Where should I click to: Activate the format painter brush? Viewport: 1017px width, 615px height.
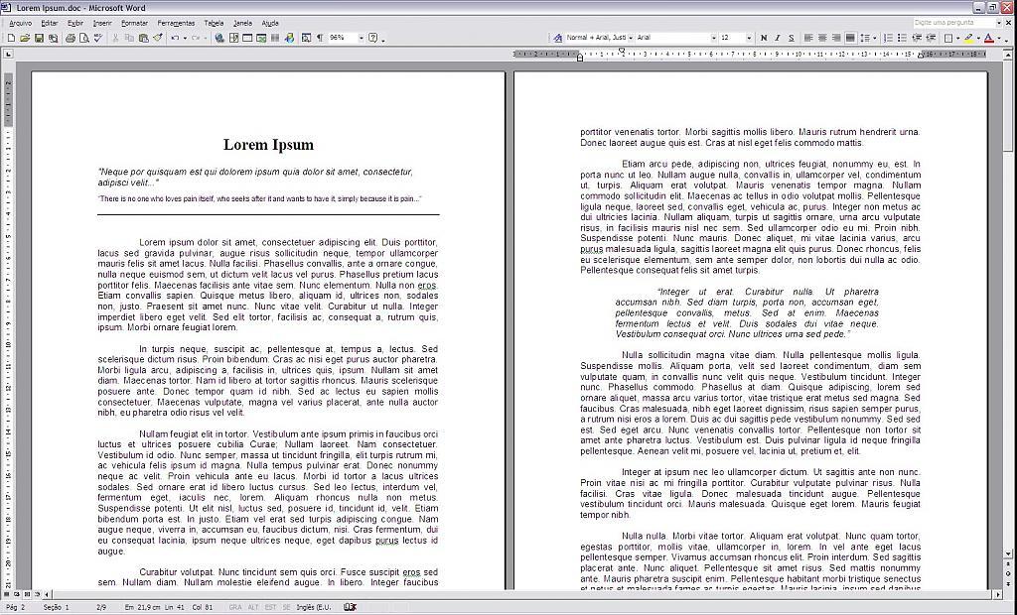click(x=158, y=39)
